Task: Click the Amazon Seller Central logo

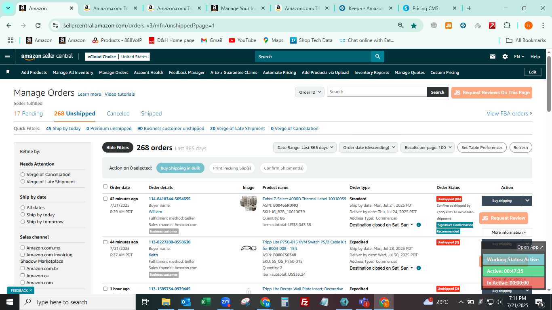Action: [47, 57]
